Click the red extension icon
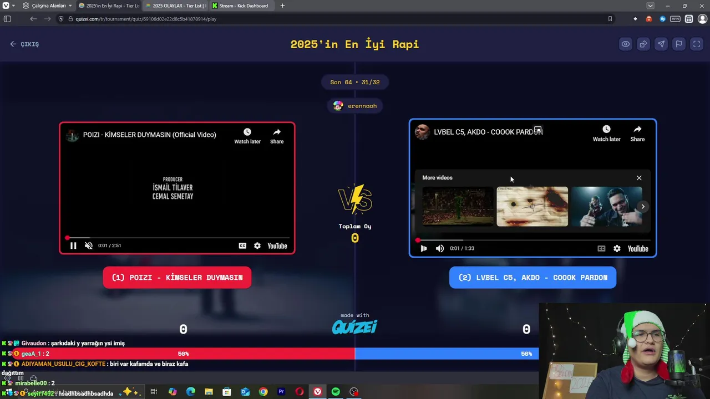This screenshot has height=399, width=710. (649, 19)
